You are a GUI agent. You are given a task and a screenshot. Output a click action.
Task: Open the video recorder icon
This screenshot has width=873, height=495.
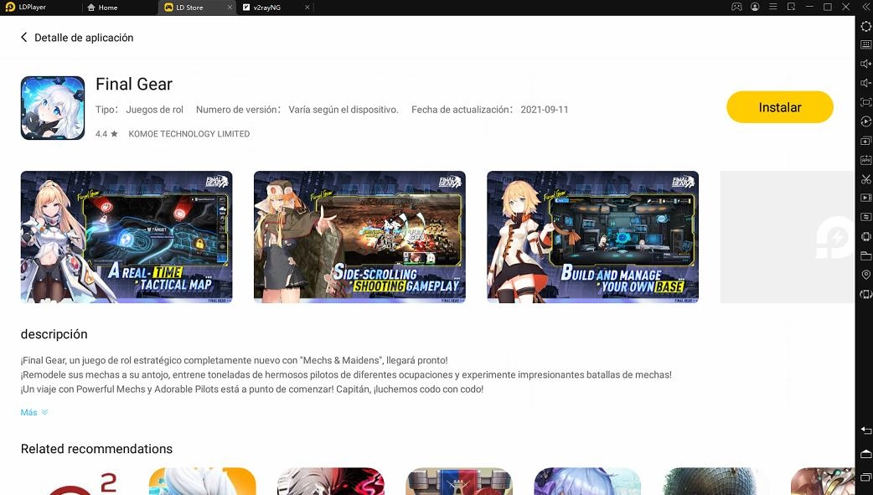(865, 198)
